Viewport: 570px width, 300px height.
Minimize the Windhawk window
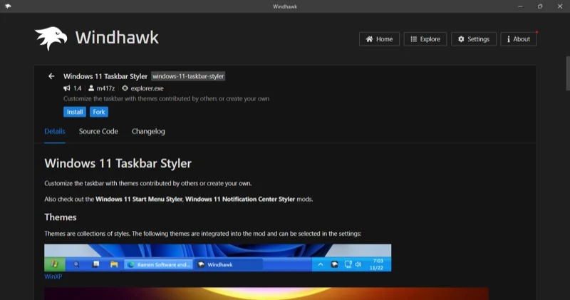point(520,6)
